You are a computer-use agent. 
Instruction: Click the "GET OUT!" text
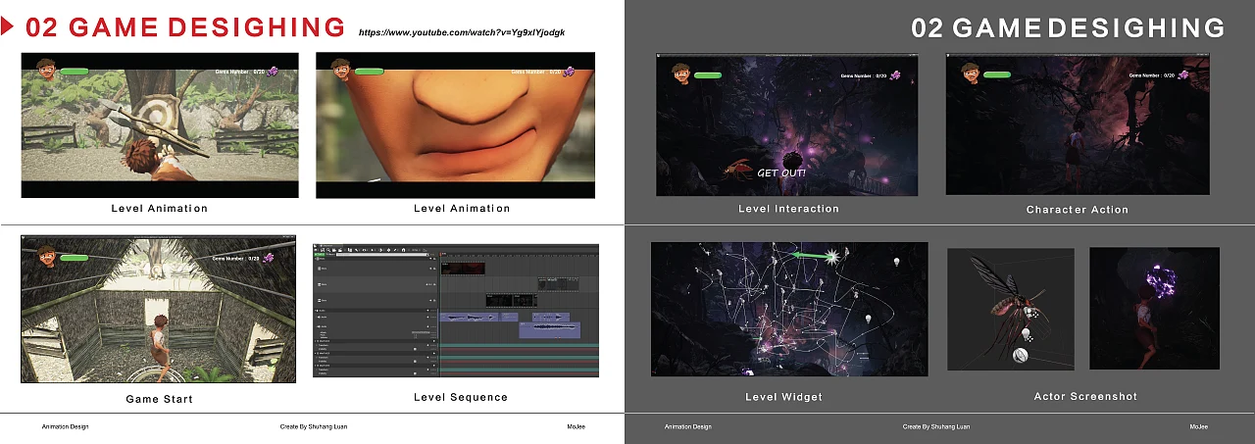click(x=781, y=173)
